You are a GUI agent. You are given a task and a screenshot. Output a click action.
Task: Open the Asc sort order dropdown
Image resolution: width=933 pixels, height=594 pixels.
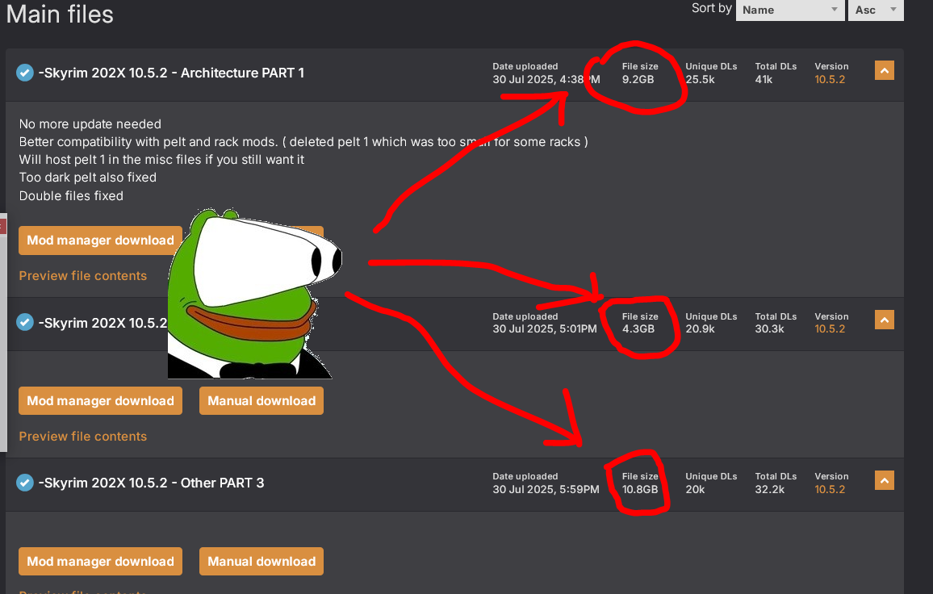(x=876, y=10)
